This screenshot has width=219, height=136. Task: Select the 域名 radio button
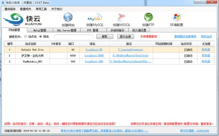(x=41, y=36)
